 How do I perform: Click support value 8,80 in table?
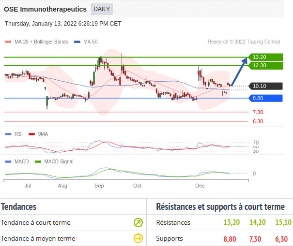(230, 239)
